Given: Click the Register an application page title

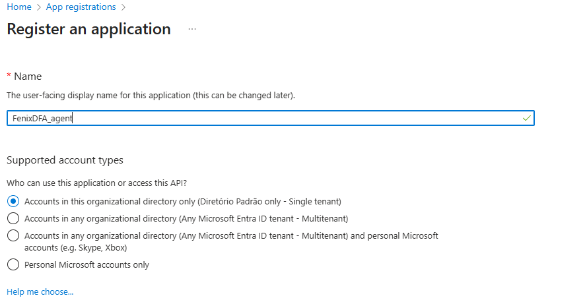Looking at the screenshot, I should coord(88,30).
